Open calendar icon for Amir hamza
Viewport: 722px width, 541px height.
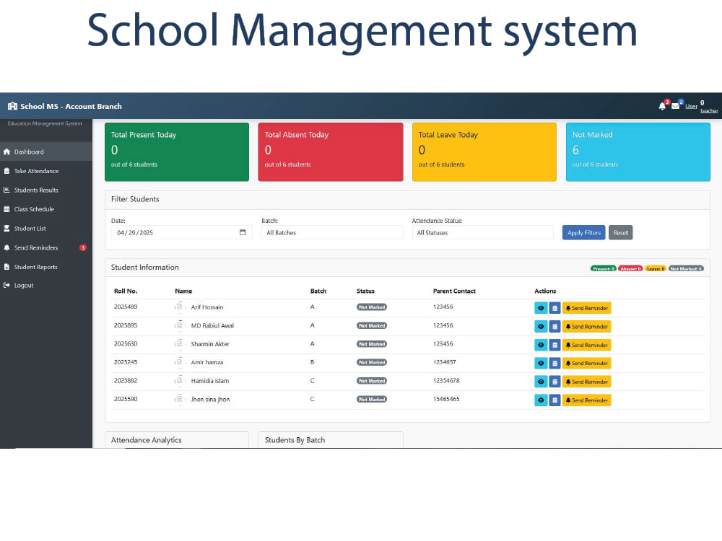click(x=554, y=364)
